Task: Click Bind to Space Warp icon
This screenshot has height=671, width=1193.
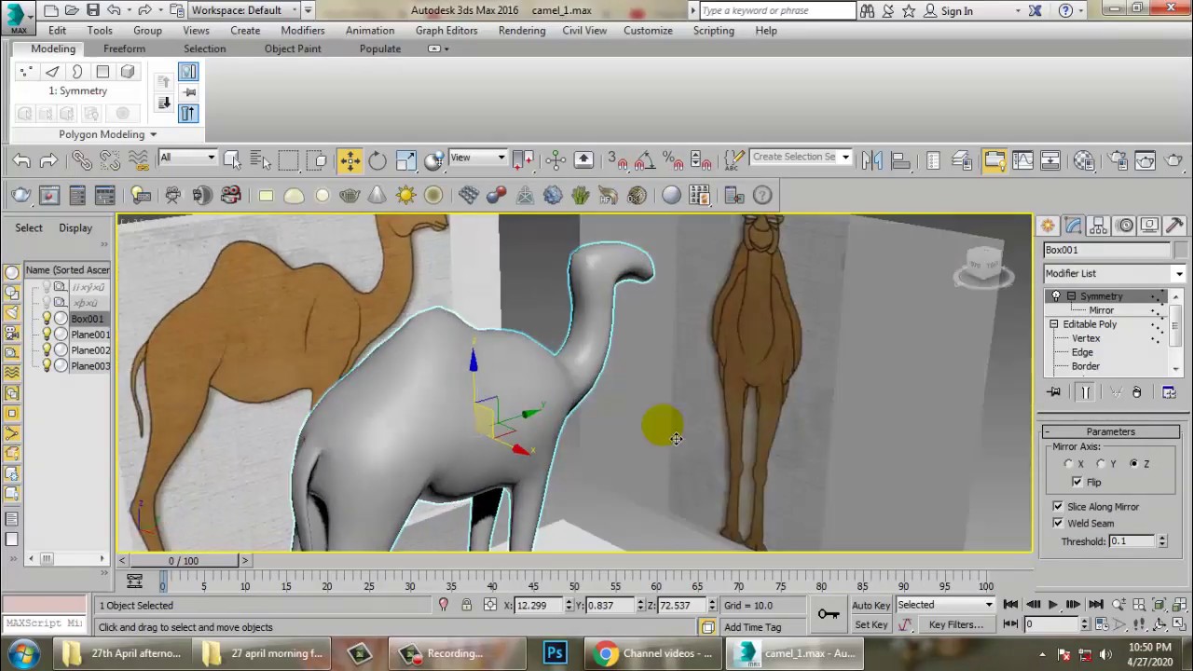Action: tap(138, 160)
